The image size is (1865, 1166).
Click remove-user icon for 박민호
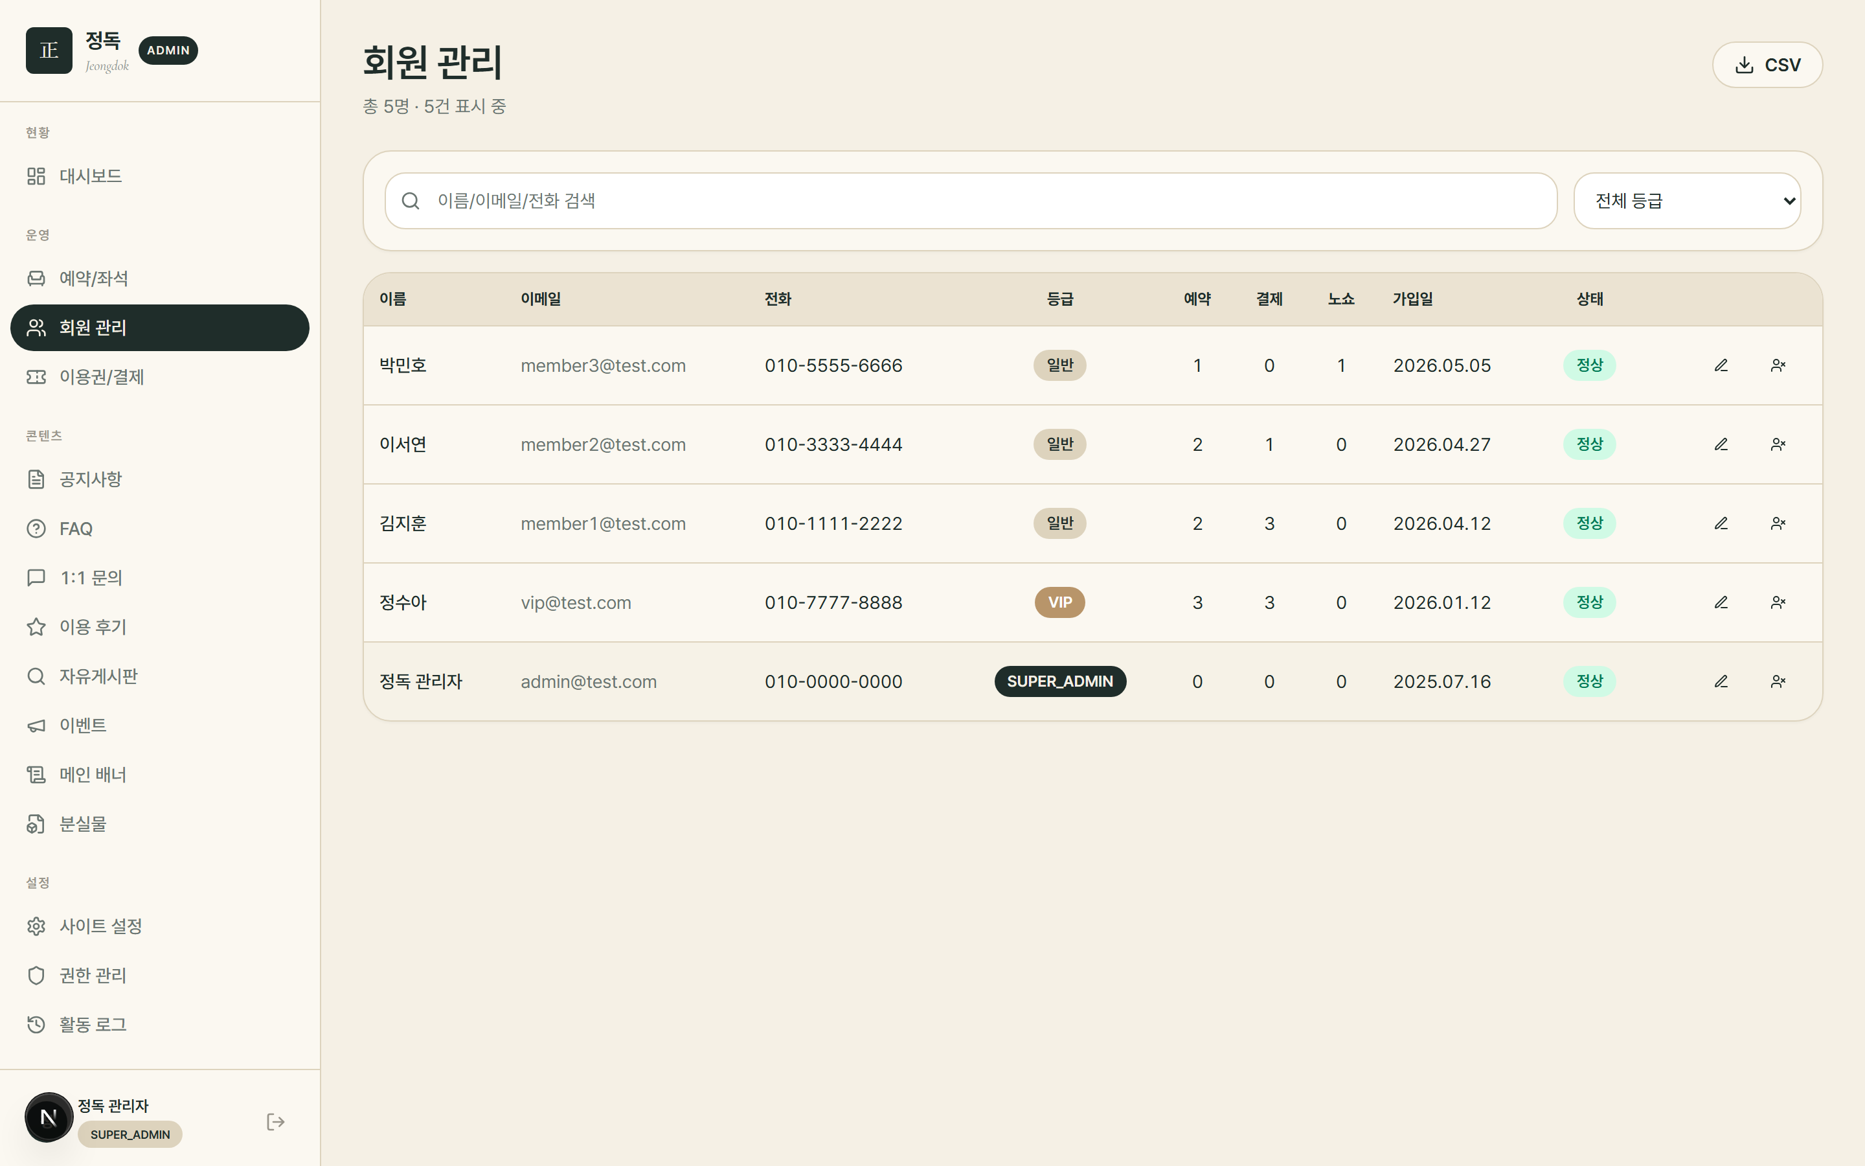(1778, 365)
